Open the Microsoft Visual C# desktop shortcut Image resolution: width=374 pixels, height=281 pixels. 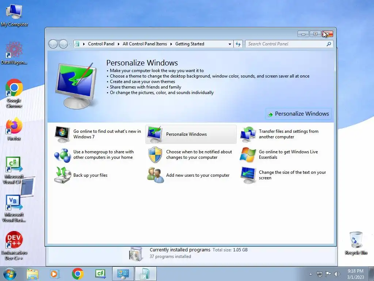pos(14,171)
